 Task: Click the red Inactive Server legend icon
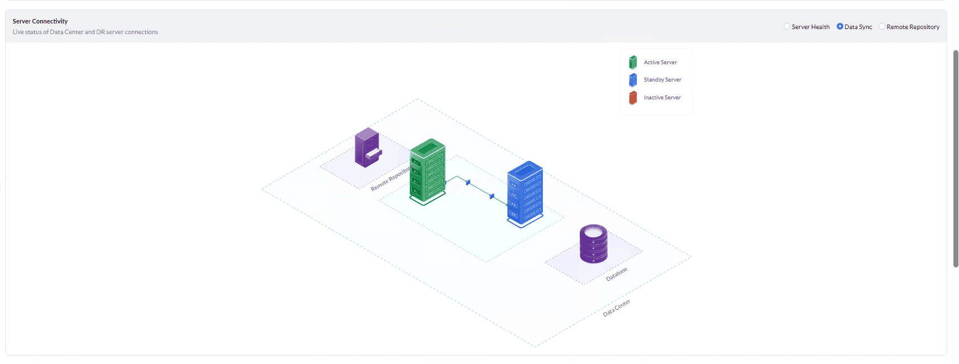pyautogui.click(x=633, y=98)
